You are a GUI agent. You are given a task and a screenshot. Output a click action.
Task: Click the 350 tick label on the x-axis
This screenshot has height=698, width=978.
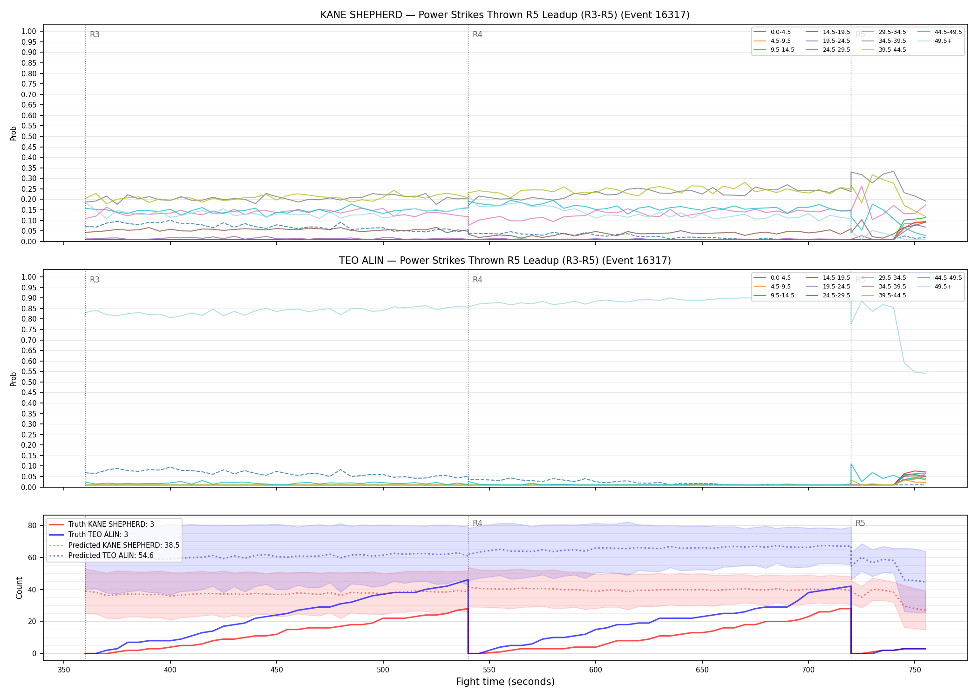(64, 670)
